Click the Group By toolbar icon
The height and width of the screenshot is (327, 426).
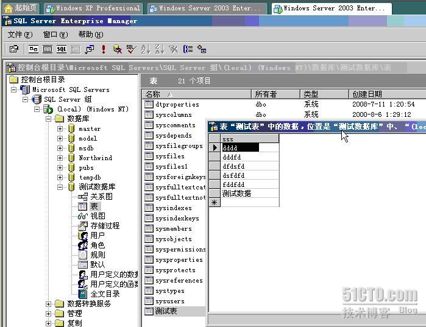(188, 49)
